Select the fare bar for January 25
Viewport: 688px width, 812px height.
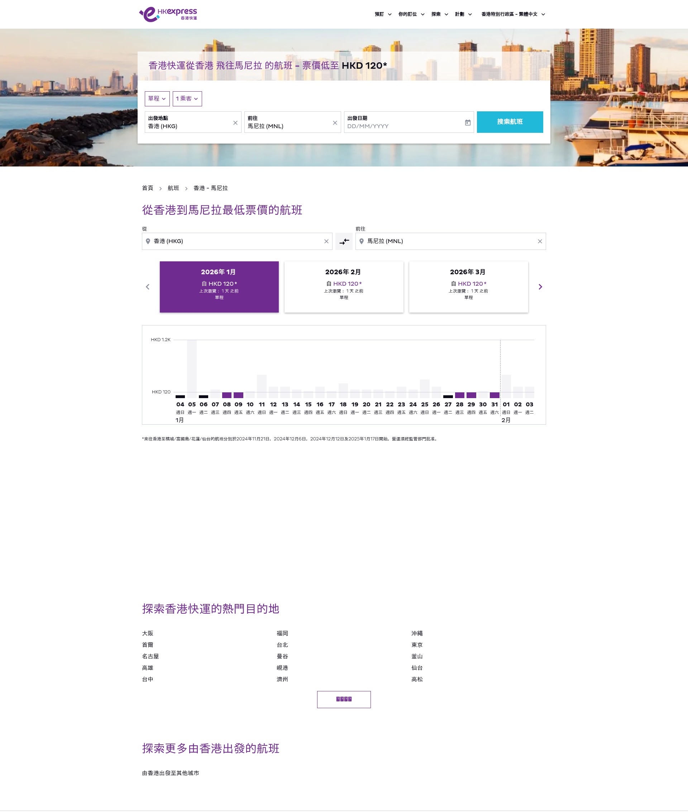pos(425,388)
